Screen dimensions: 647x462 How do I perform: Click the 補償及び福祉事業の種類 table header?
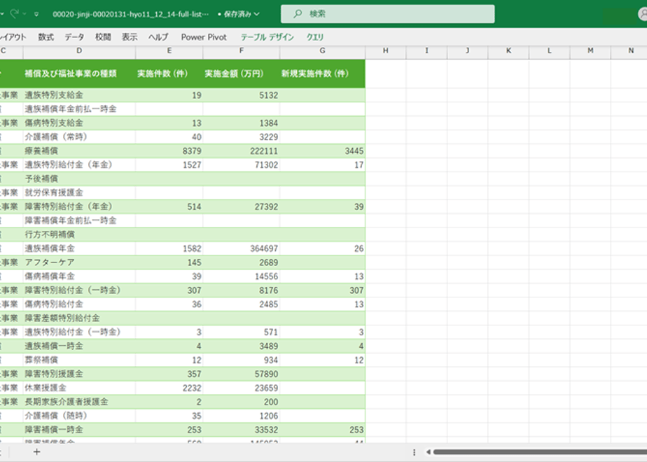[x=79, y=73]
